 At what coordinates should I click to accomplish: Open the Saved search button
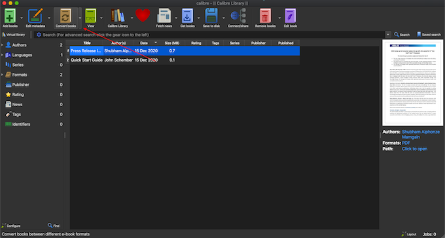coord(429,35)
